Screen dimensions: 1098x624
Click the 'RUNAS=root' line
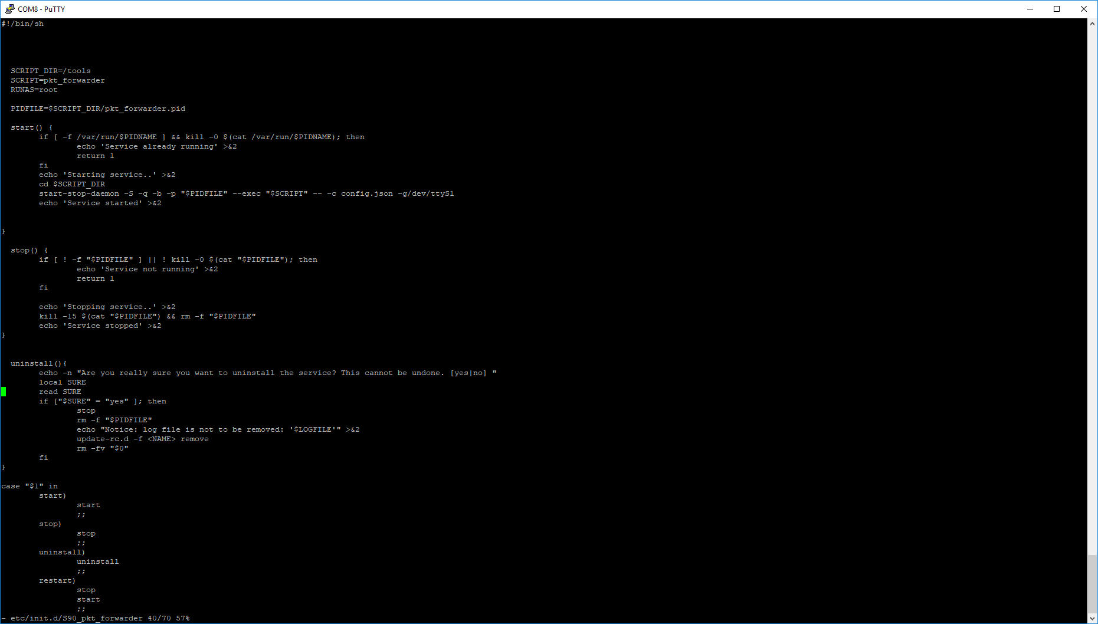tap(34, 90)
